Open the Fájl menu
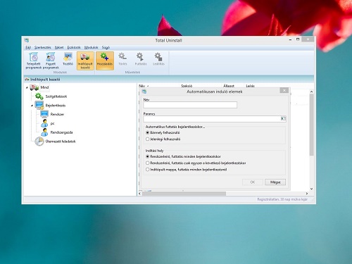The width and height of the screenshot is (352, 264). tap(28, 47)
